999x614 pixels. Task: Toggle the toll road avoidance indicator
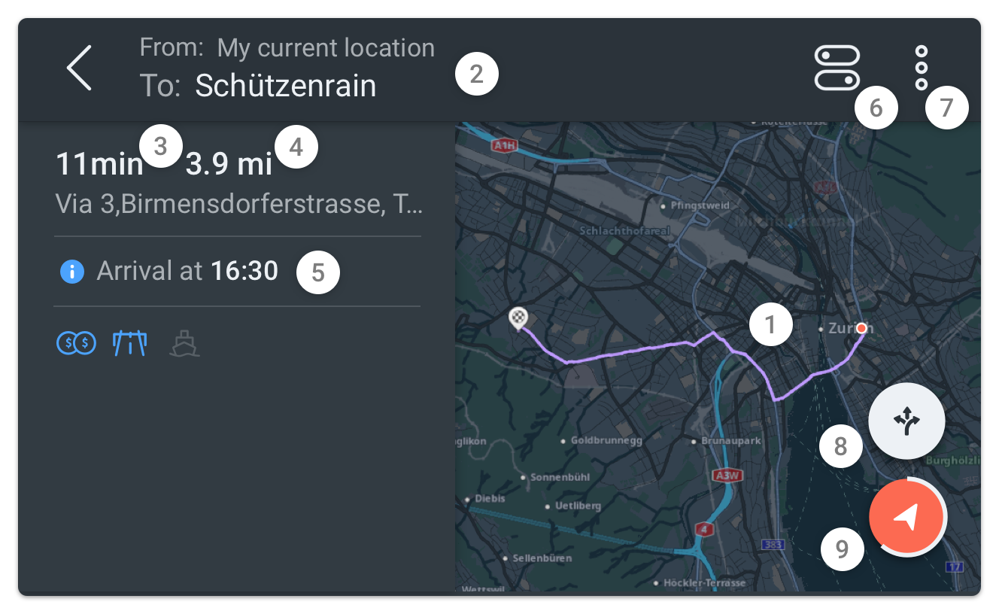coord(129,343)
